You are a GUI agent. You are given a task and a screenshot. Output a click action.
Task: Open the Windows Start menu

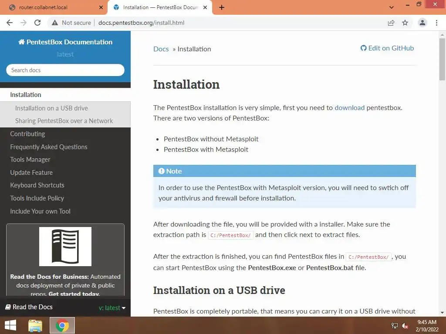point(10,325)
